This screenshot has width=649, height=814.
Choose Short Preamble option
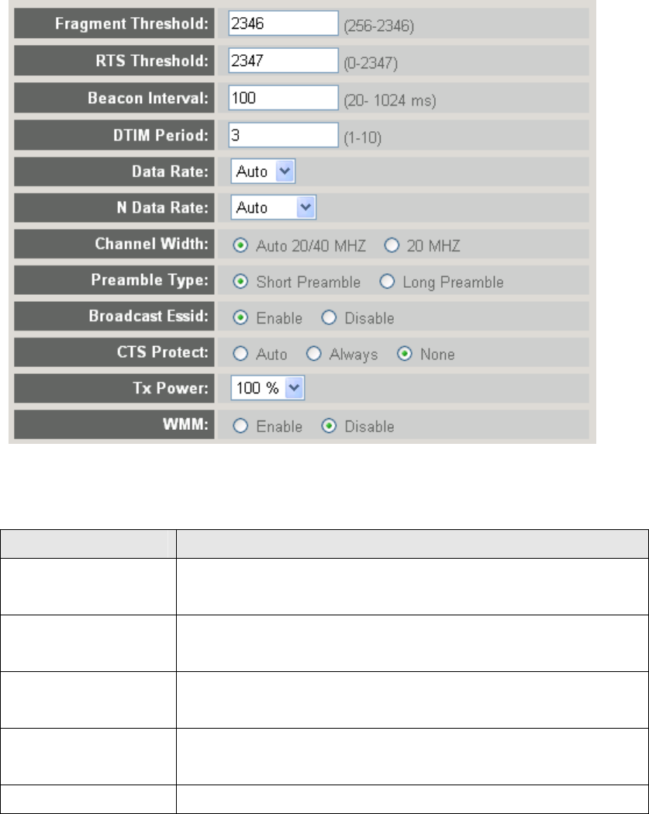240,282
